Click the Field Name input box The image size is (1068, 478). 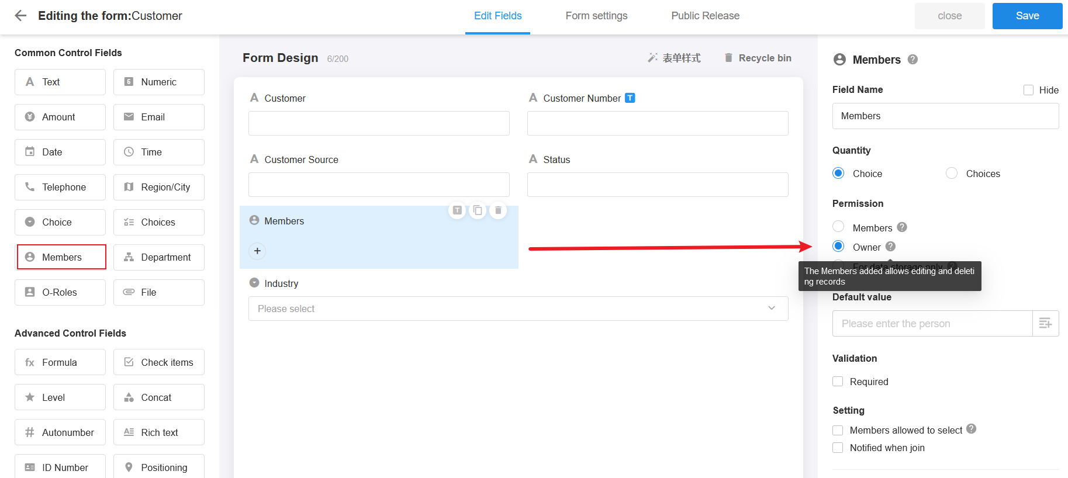[945, 116]
